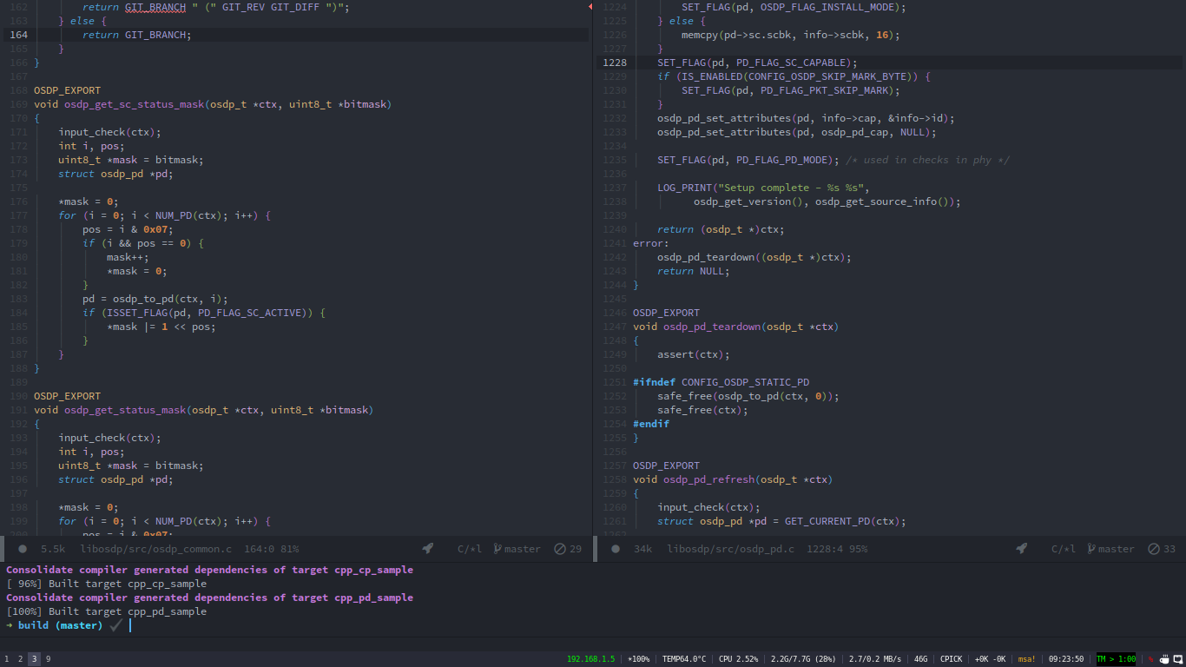Click #ifndef CONFIG_OSDP_STATIC_PD directive
The width and height of the screenshot is (1186, 667).
(x=721, y=382)
